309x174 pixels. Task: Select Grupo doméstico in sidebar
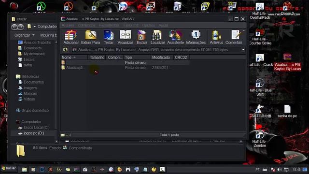32,111
